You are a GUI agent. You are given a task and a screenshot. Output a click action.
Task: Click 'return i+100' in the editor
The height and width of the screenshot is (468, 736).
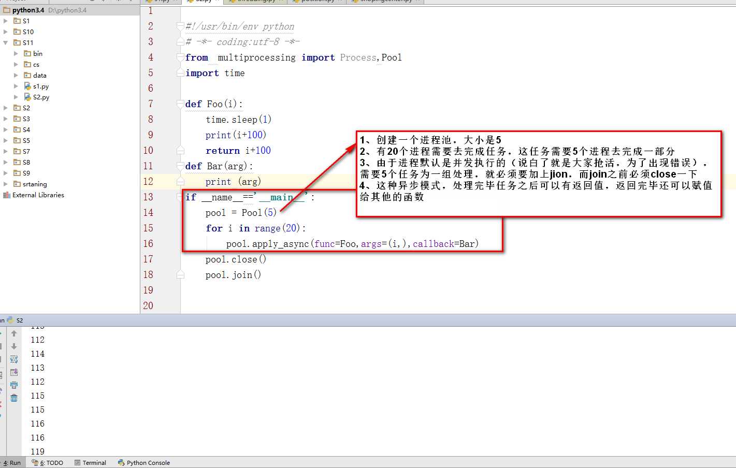(238, 151)
